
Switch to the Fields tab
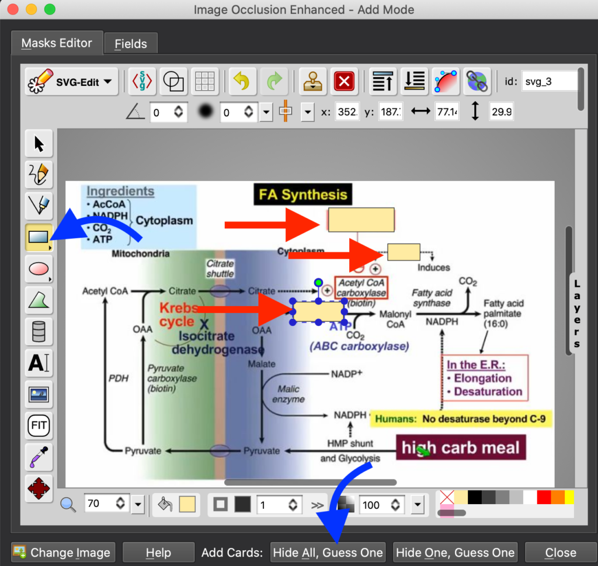point(131,44)
